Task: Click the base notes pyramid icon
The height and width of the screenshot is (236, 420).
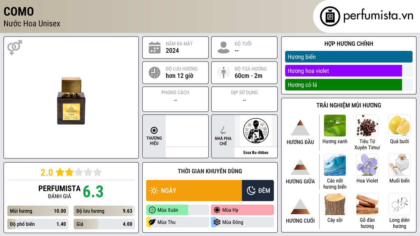Action: [300, 206]
